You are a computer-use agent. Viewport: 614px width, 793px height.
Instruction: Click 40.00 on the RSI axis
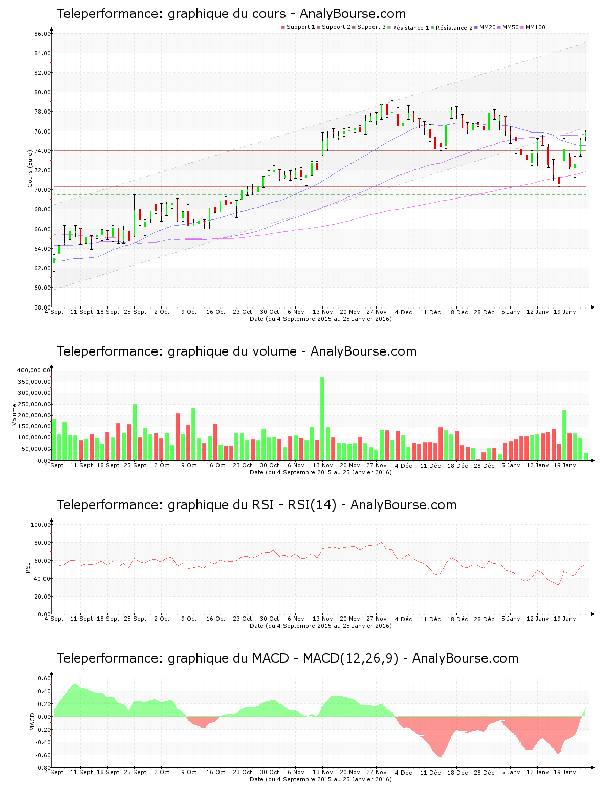pos(42,579)
